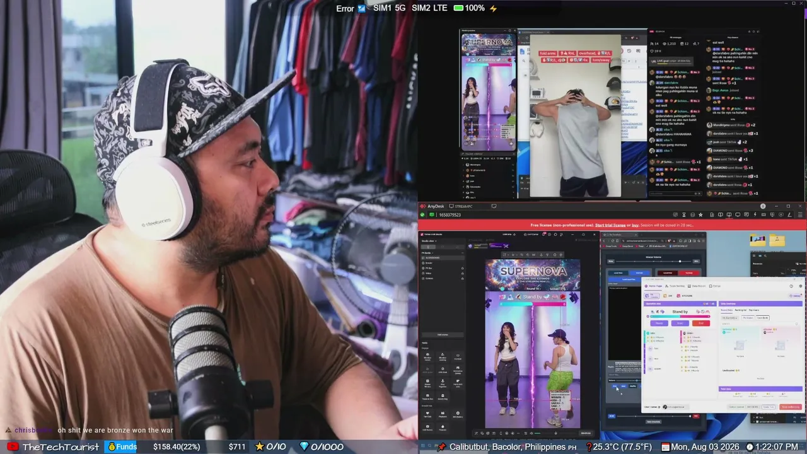
Task: Click 'Calibutbut, Bacolor, Philippines' location text
Action: 508,447
